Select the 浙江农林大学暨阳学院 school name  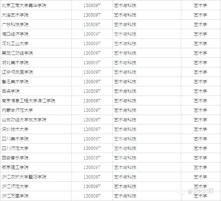24,177
